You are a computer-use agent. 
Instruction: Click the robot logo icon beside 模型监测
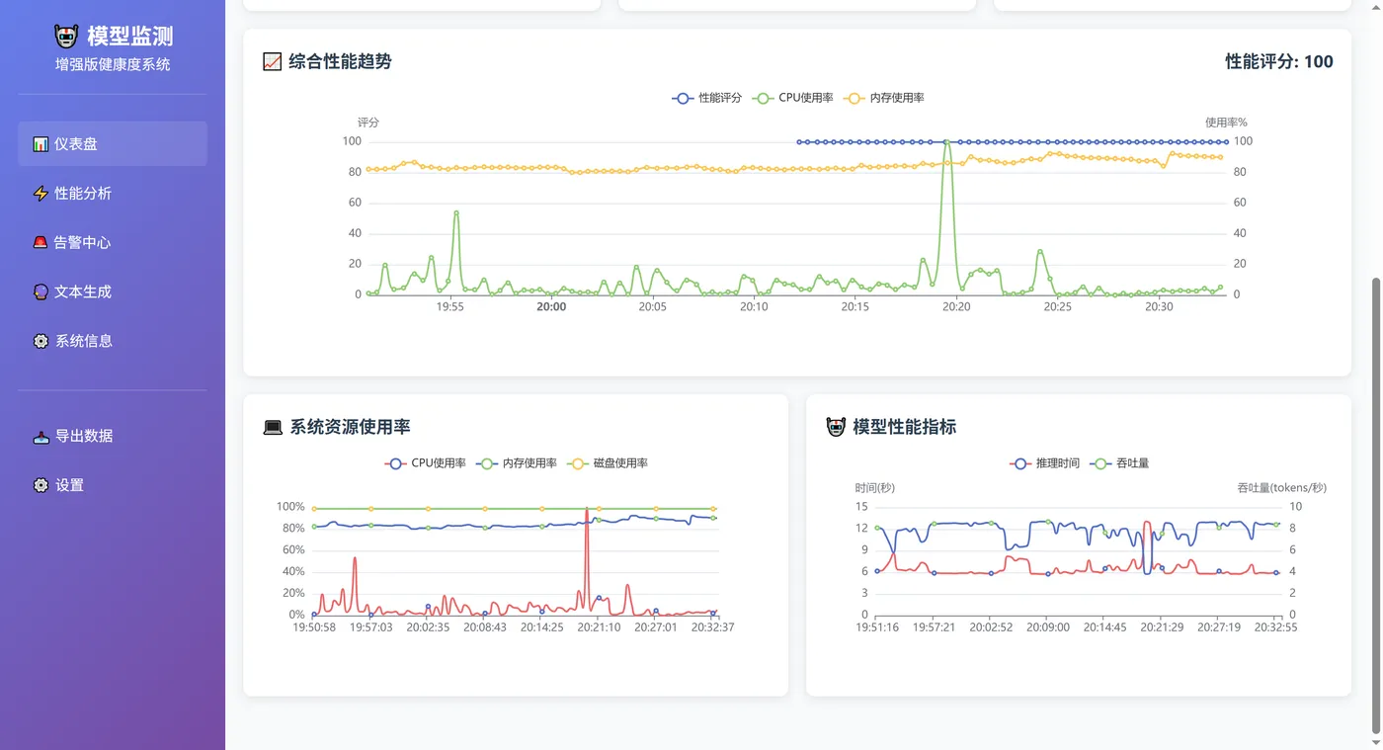click(66, 37)
